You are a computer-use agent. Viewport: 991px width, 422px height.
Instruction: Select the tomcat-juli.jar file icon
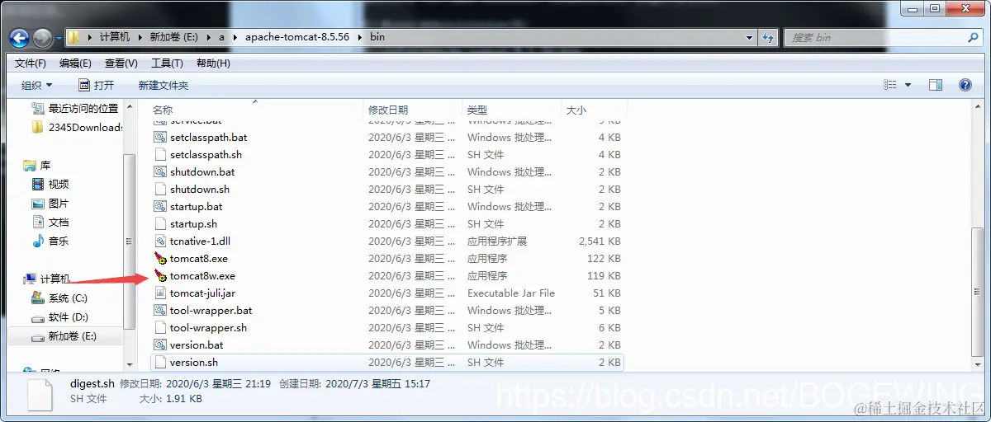160,293
